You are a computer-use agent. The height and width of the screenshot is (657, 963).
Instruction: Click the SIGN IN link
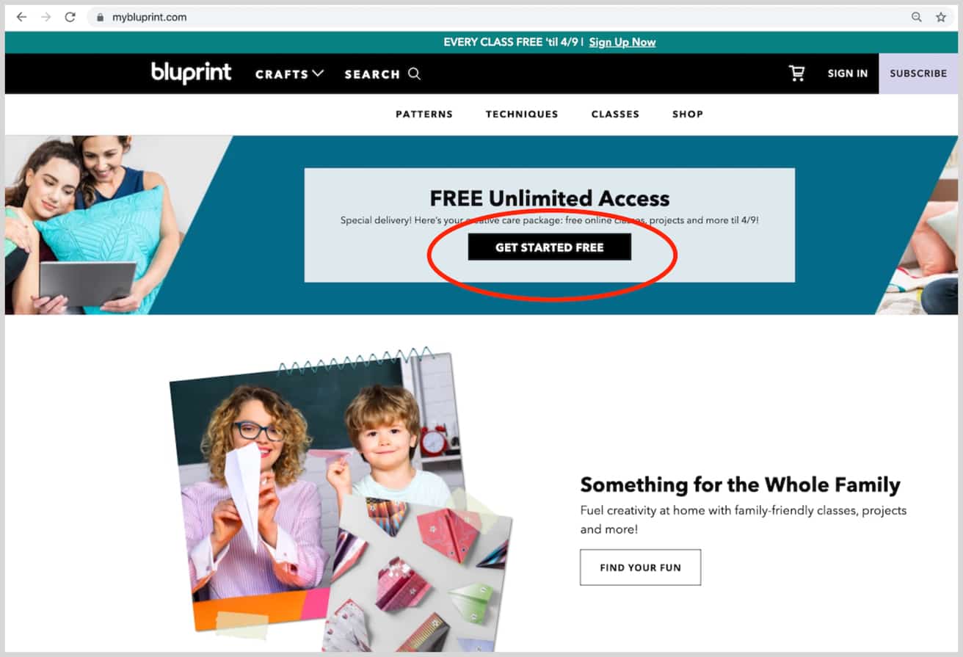coord(848,73)
